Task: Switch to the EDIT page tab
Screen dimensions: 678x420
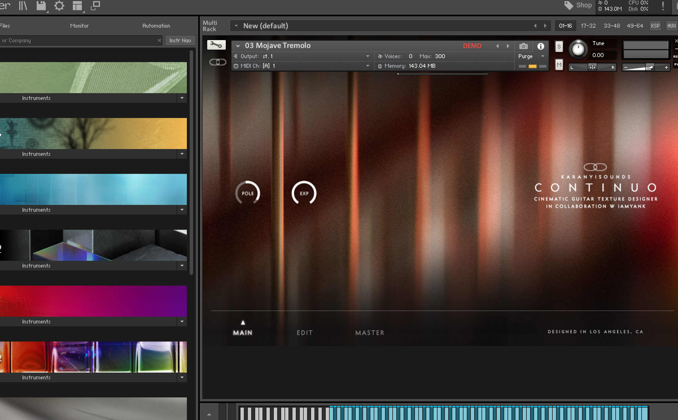Action: [x=305, y=333]
